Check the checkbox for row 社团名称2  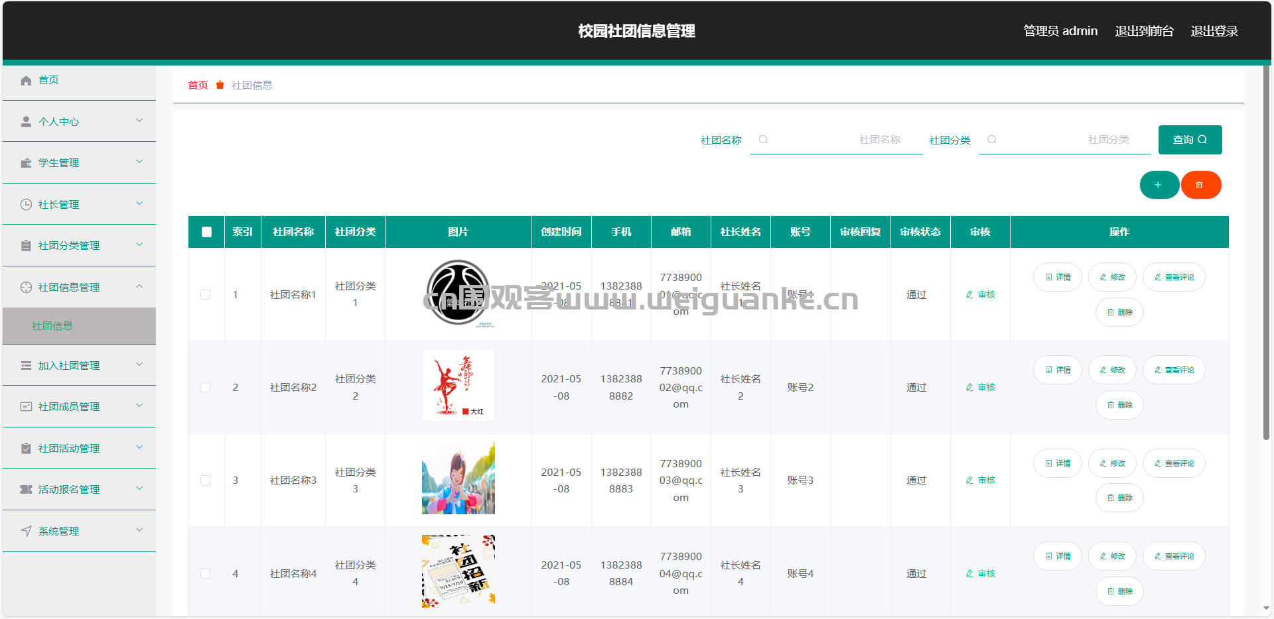coord(206,388)
